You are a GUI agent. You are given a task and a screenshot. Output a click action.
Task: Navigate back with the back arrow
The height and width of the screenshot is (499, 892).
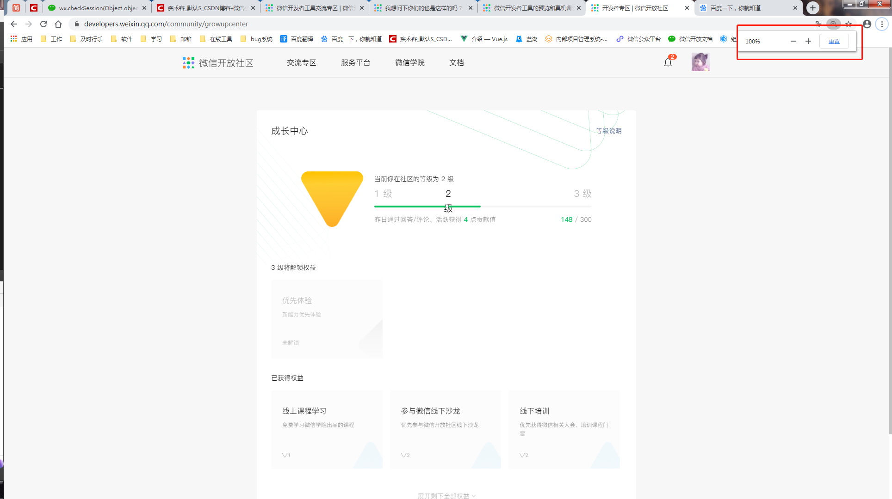coord(14,24)
